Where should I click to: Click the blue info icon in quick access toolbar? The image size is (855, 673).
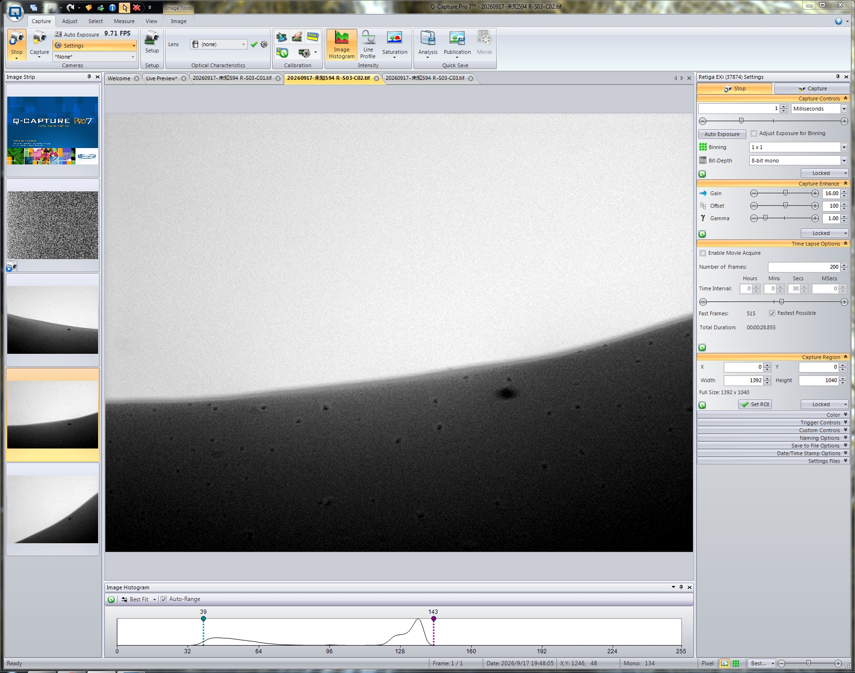[112, 7]
